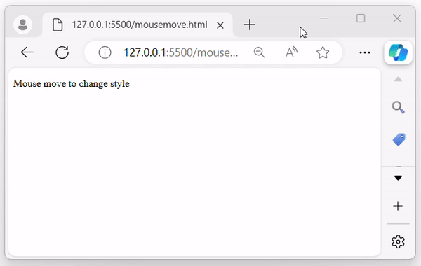Open the profile avatar menu
This screenshot has width=421, height=266.
(23, 24)
